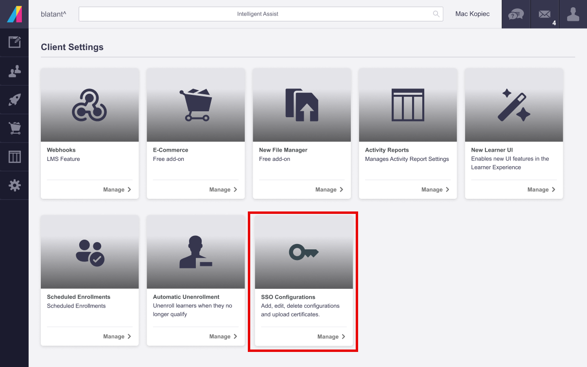Click the search magnifier in Intelligent Assist
587x367 pixels.
436,14
